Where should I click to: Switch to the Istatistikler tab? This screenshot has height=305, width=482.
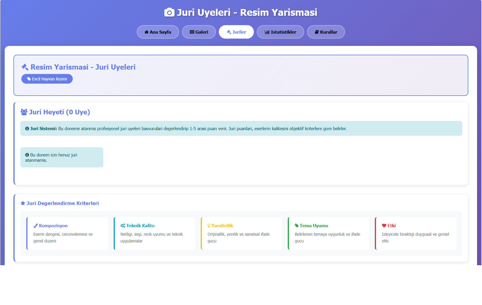coord(280,32)
